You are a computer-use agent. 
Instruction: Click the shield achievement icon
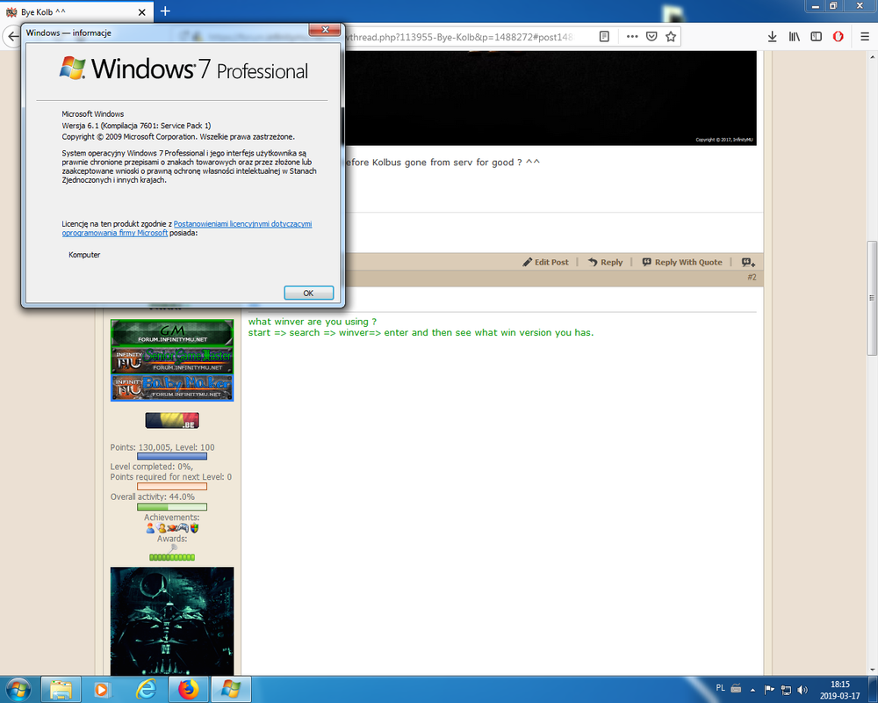click(194, 528)
